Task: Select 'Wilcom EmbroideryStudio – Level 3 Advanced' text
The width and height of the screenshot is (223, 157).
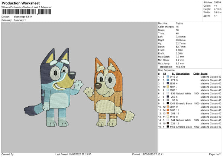Action: coord(26,7)
